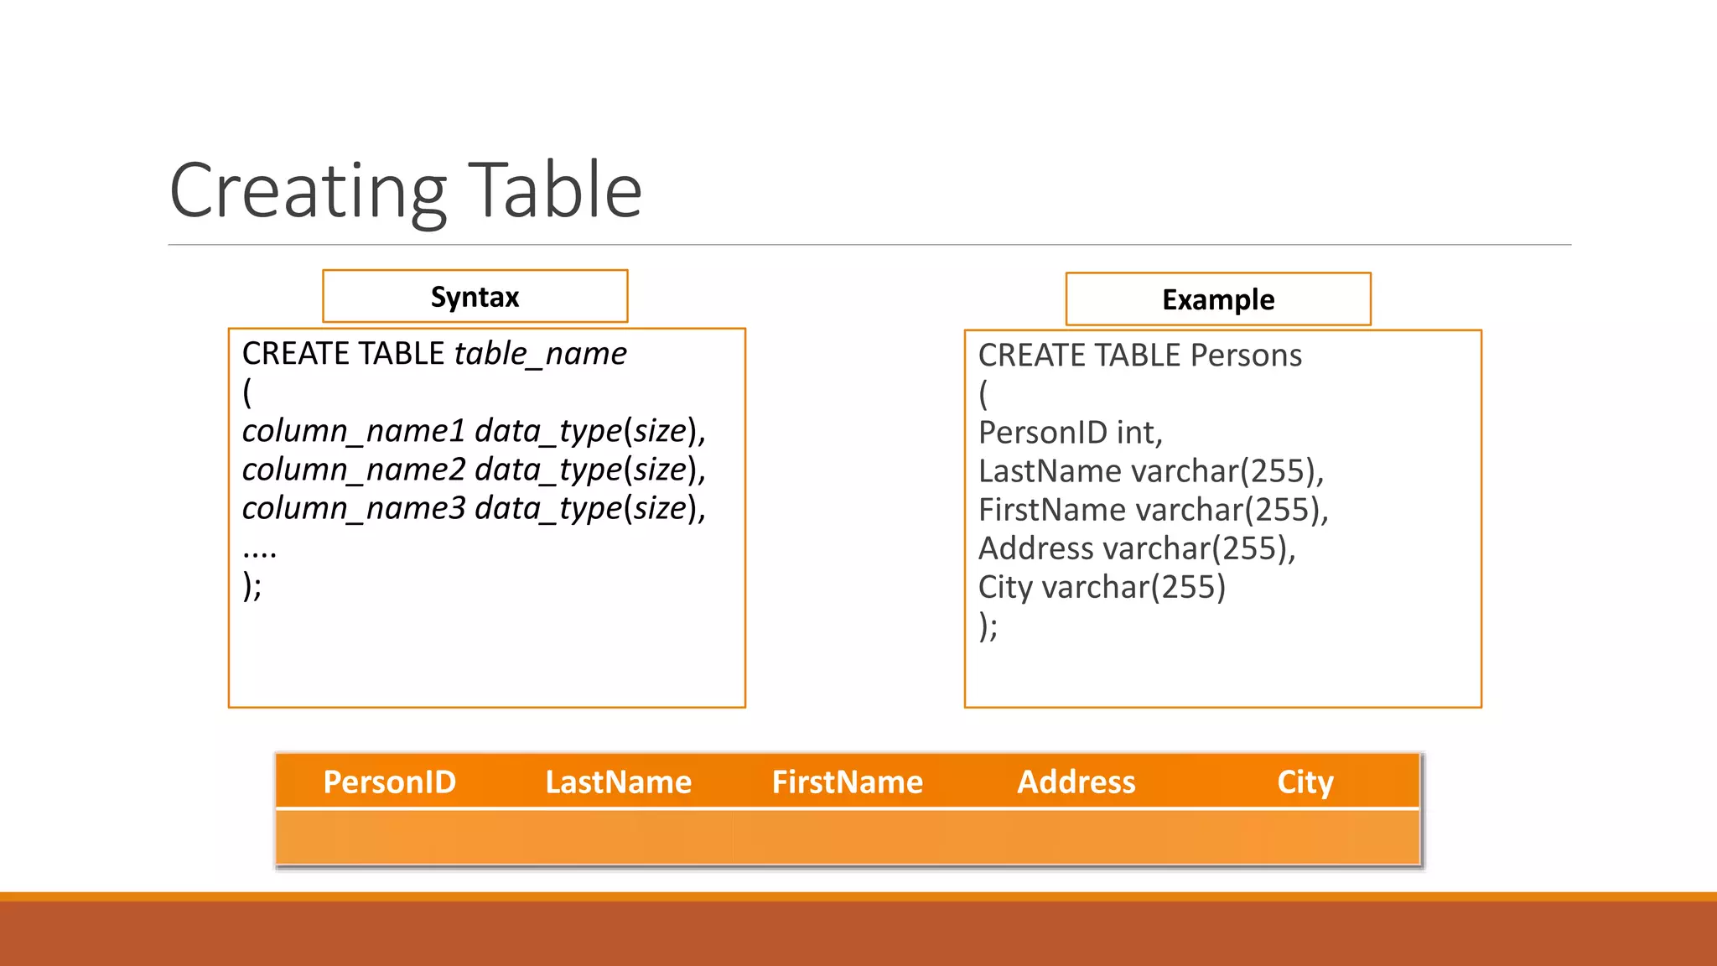Select the Syntax label box
The height and width of the screenshot is (966, 1717).
pyautogui.click(x=475, y=297)
